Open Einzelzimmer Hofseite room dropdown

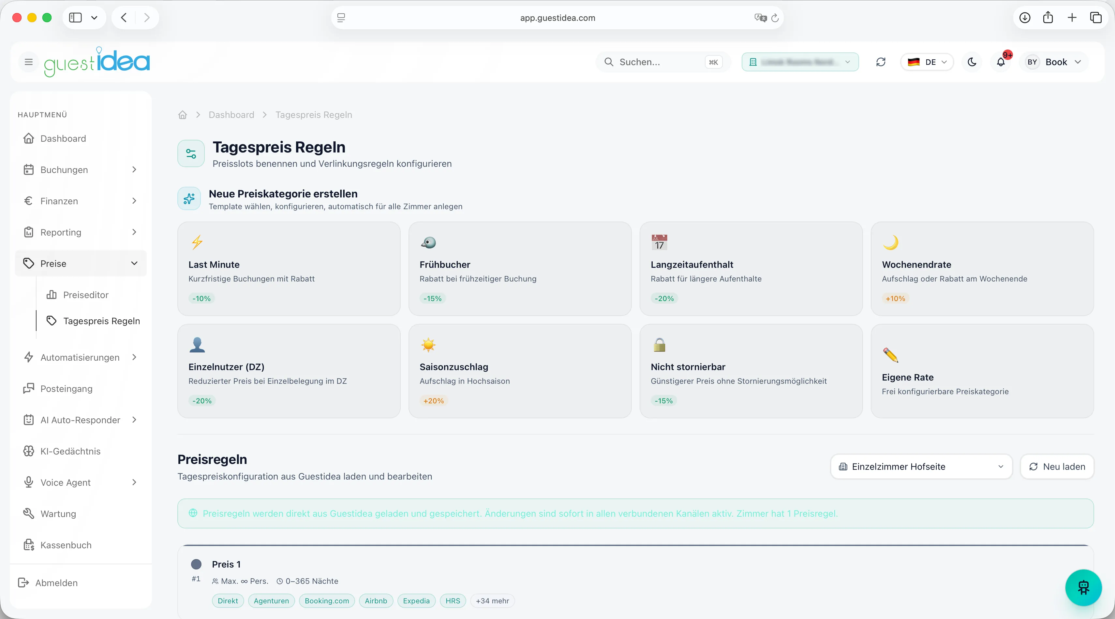(921, 467)
